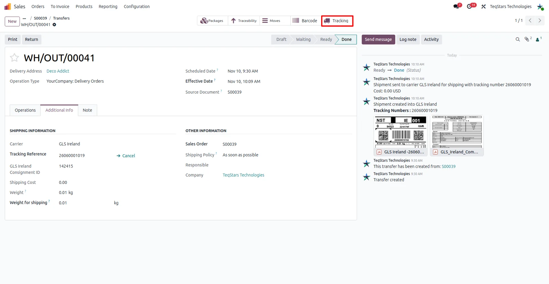
Task: Click the Carrier value GLS Ireland
Action: (x=69, y=144)
